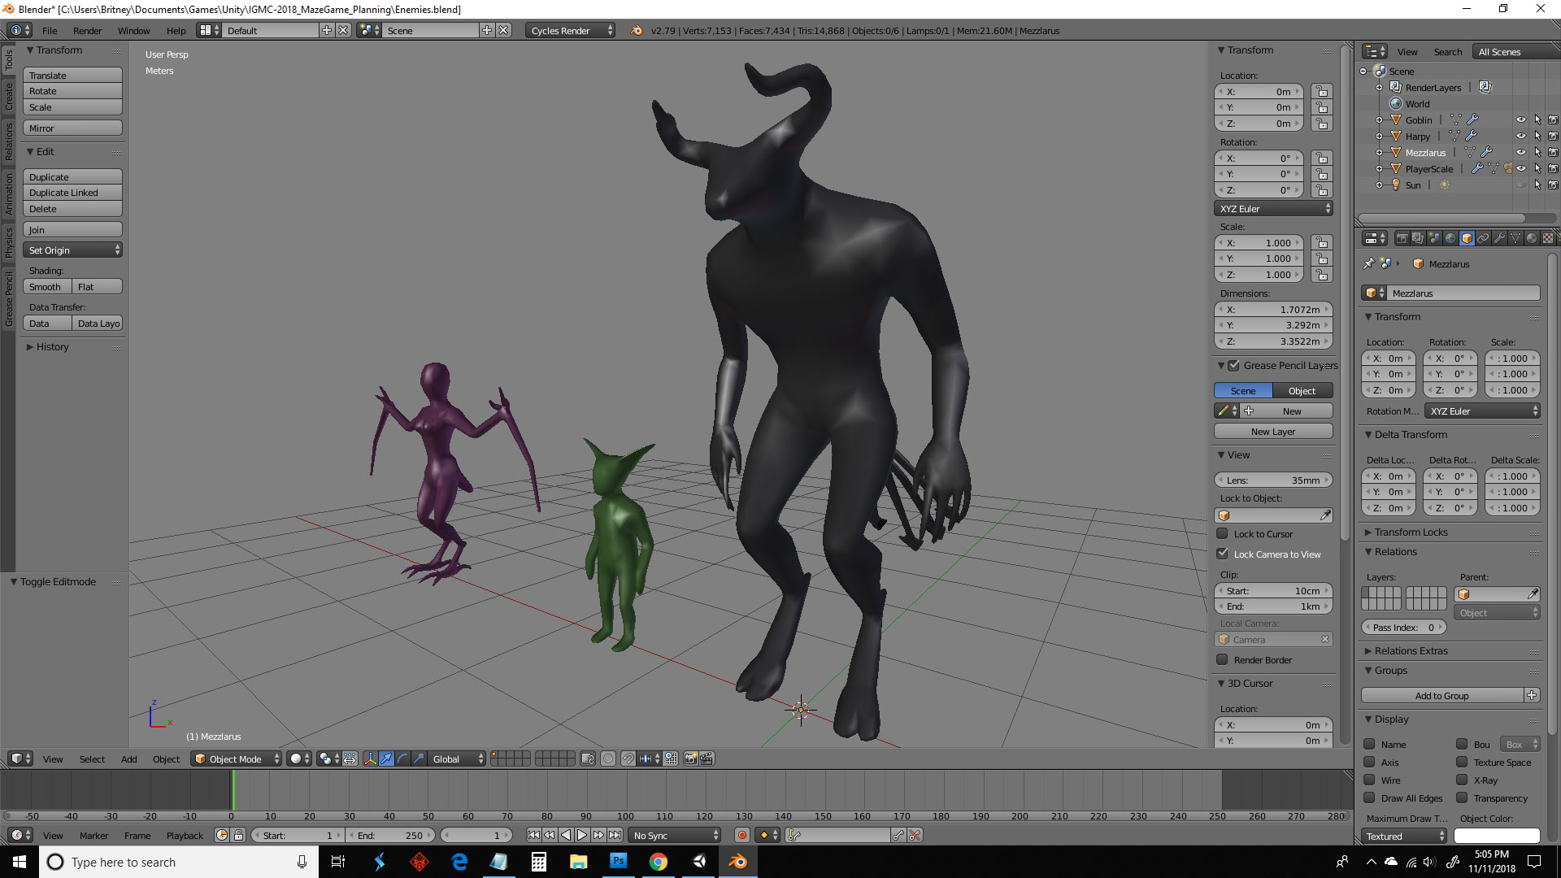Open the World properties tab (globe icon)
Screen dimensions: 1561x878
click(x=1450, y=238)
